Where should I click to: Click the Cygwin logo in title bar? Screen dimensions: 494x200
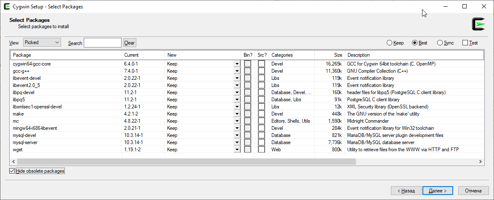click(x=7, y=6)
